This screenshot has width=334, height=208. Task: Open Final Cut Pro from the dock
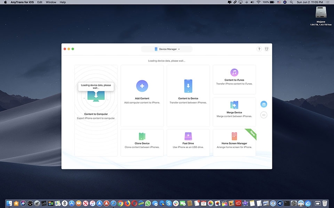click(x=224, y=203)
